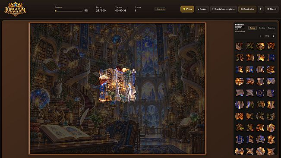The height and width of the screenshot is (158, 281).
Task: Select the Todas pieces filter tab
Action: [253, 28]
